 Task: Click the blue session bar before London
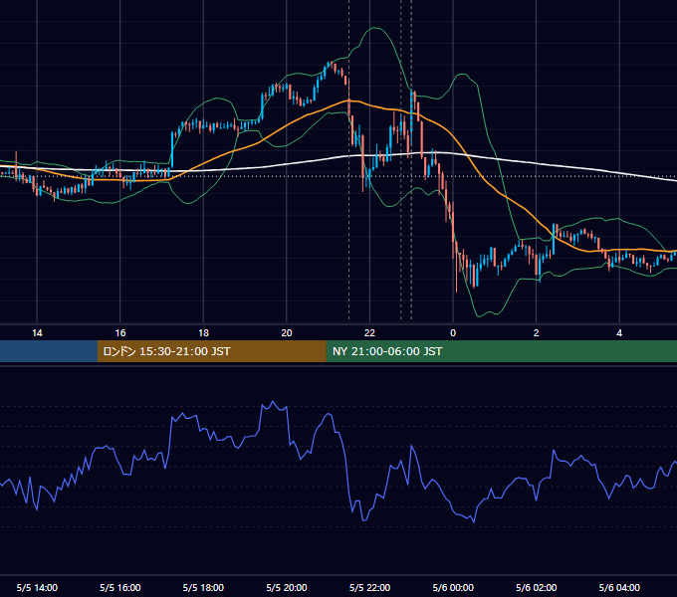point(49,351)
